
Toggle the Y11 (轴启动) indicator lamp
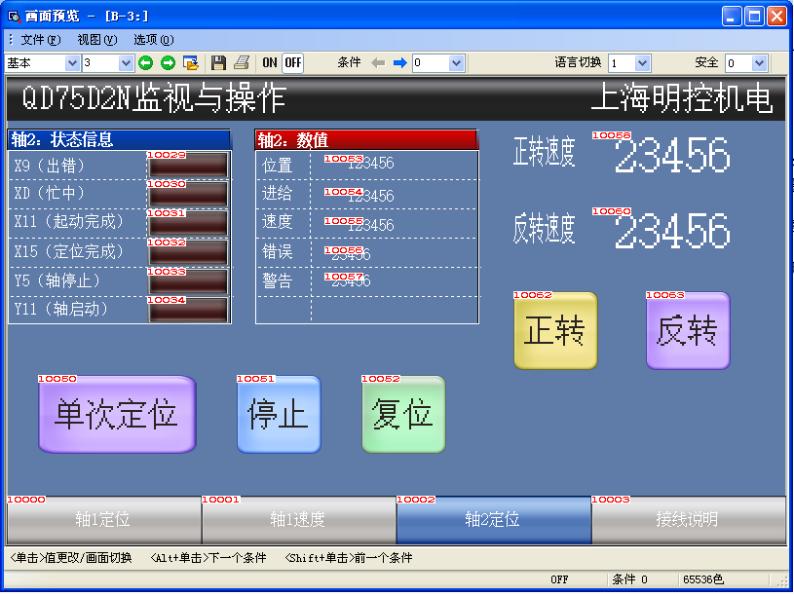(188, 310)
